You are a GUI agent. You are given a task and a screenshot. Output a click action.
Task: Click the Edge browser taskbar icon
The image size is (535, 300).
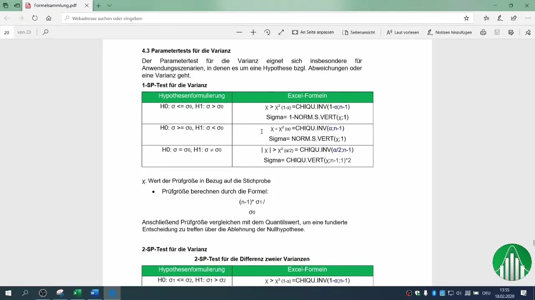coord(112,293)
